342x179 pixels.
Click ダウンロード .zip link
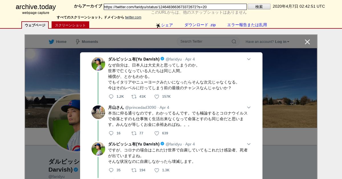pyautogui.click(x=200, y=25)
